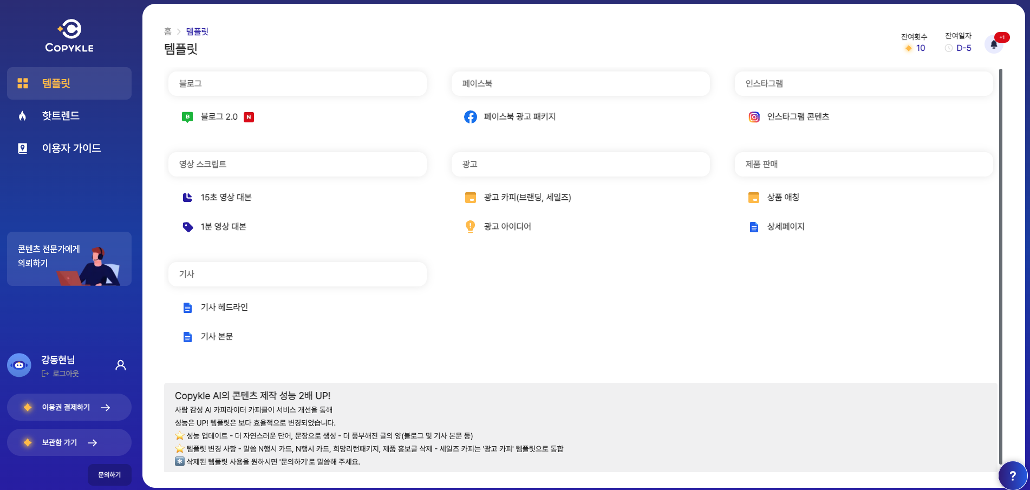Click the notification bell icon
This screenshot has width=1030, height=490.
994,44
